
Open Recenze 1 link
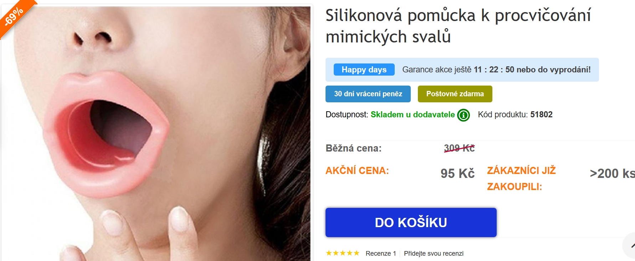(x=381, y=254)
